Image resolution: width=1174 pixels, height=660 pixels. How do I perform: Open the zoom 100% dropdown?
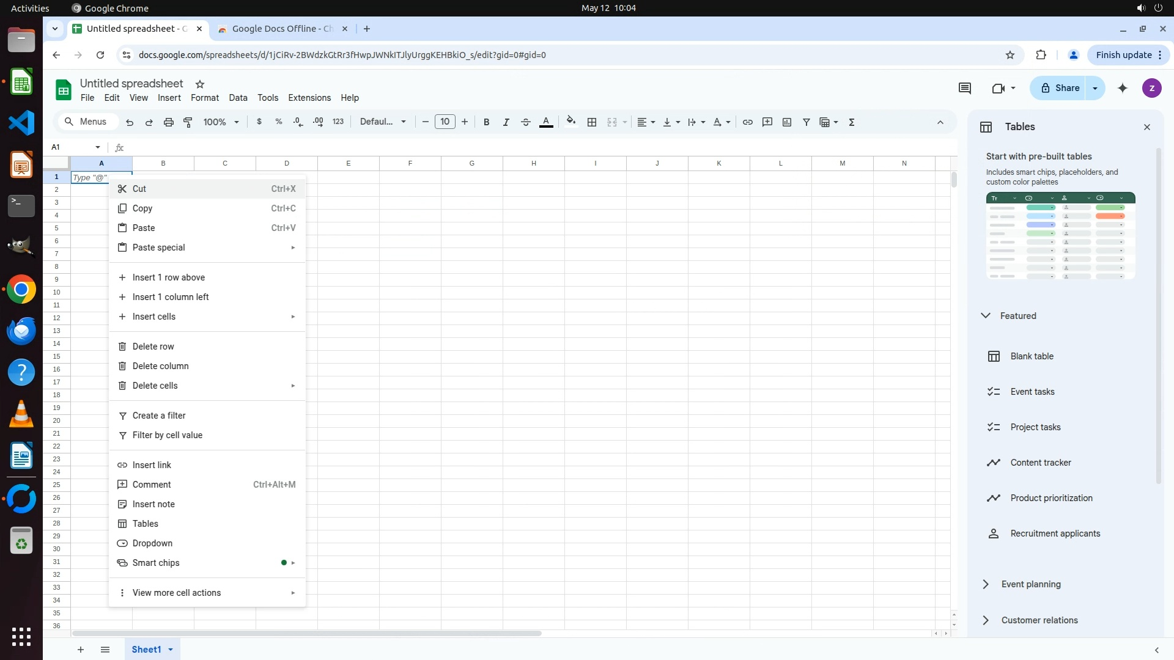(x=221, y=122)
